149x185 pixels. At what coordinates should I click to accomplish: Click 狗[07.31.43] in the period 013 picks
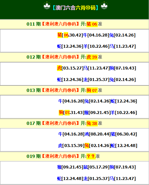71,113
